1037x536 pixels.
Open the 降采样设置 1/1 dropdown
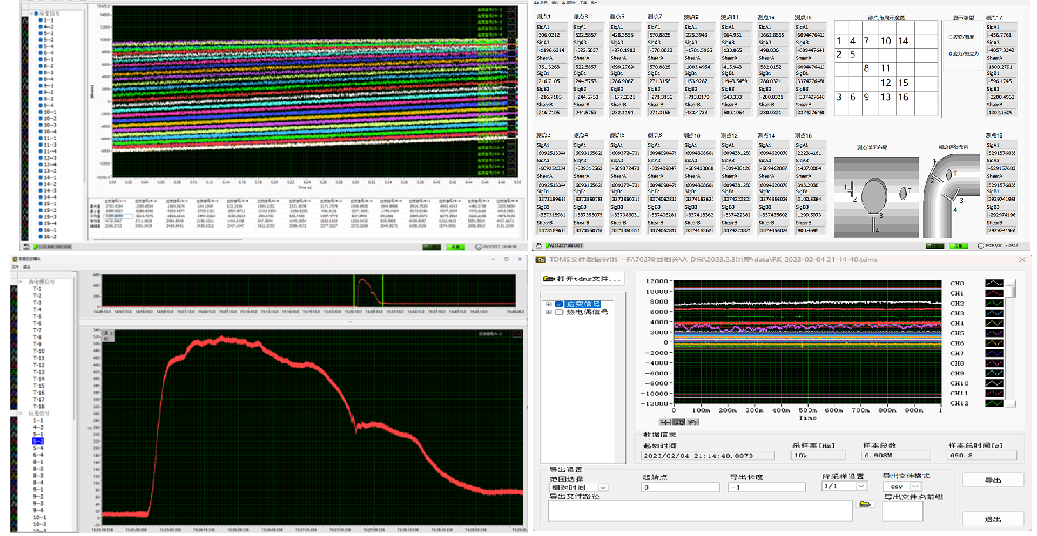861,486
